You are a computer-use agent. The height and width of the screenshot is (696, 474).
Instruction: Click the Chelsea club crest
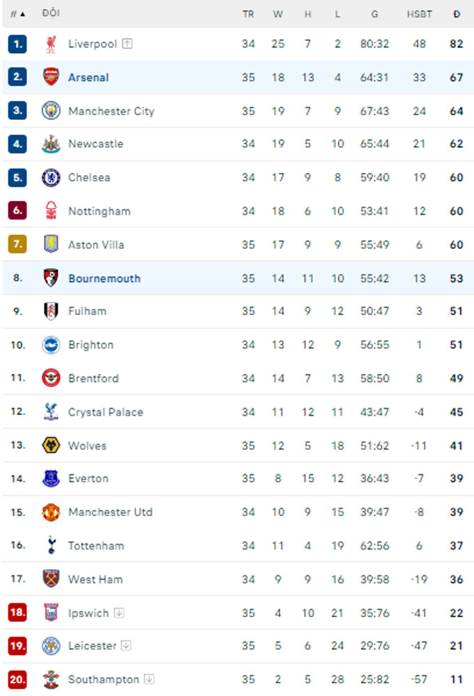pos(51,178)
